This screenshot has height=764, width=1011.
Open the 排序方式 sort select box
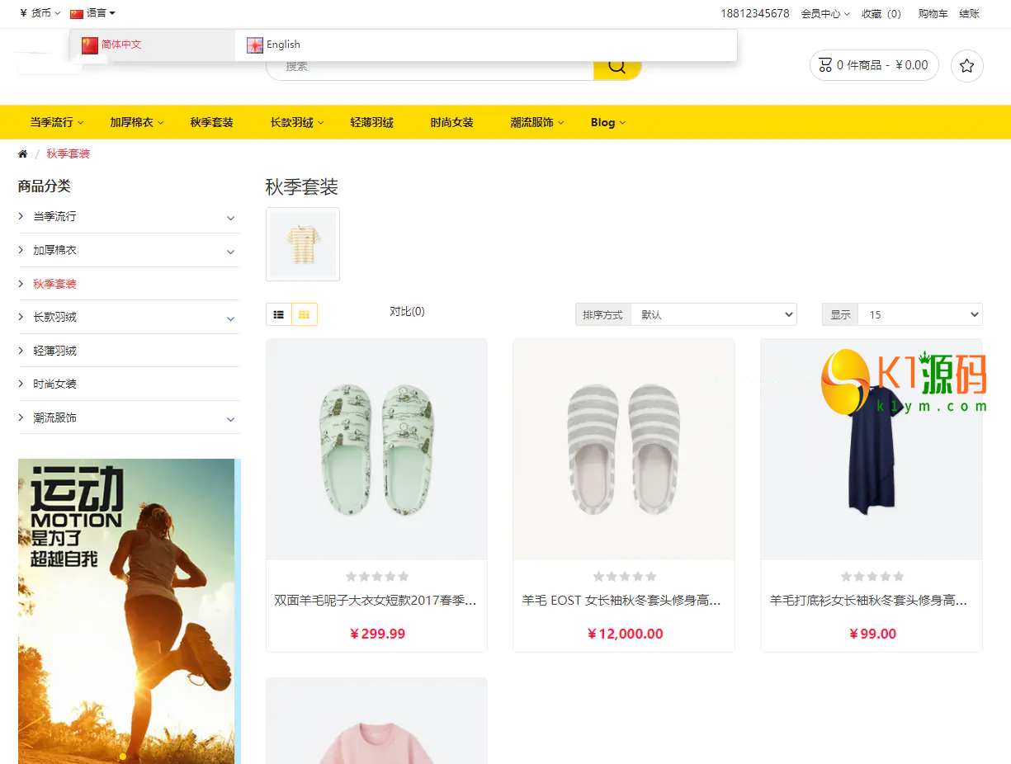714,314
